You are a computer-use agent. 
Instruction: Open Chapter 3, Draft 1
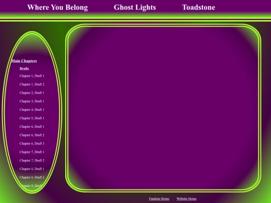32,101
